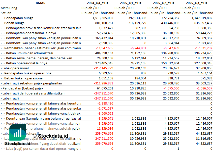Click the Stockdata.id logo icon

(x=18, y=132)
